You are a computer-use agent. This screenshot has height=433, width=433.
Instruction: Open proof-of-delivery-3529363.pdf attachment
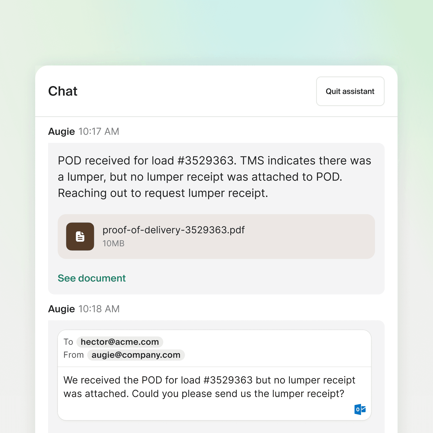(216, 237)
